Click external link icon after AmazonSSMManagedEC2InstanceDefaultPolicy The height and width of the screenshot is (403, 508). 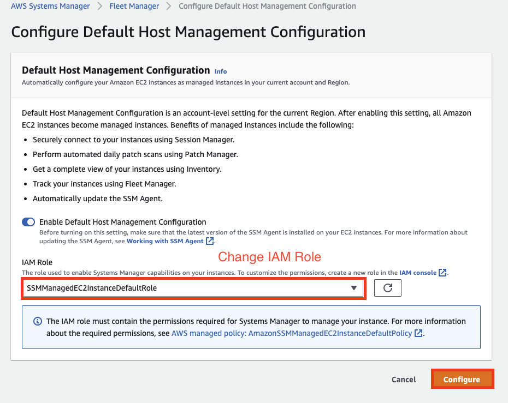click(418, 333)
